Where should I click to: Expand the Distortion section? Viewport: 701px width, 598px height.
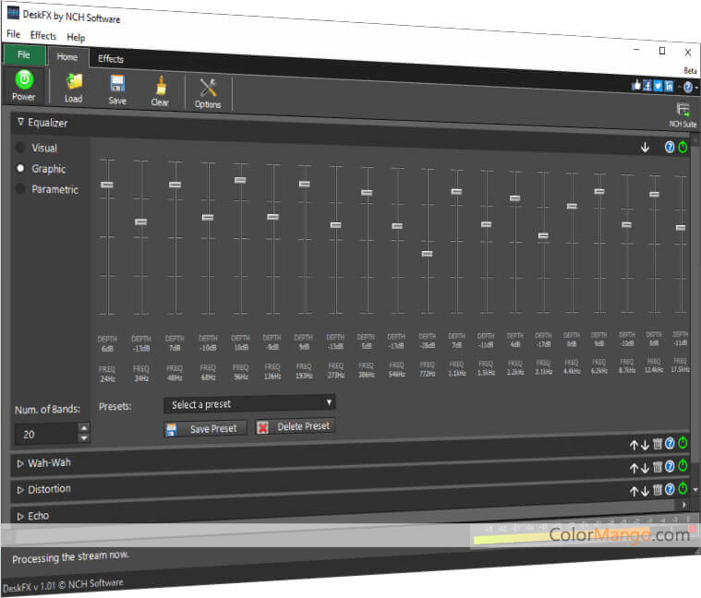coord(20,490)
